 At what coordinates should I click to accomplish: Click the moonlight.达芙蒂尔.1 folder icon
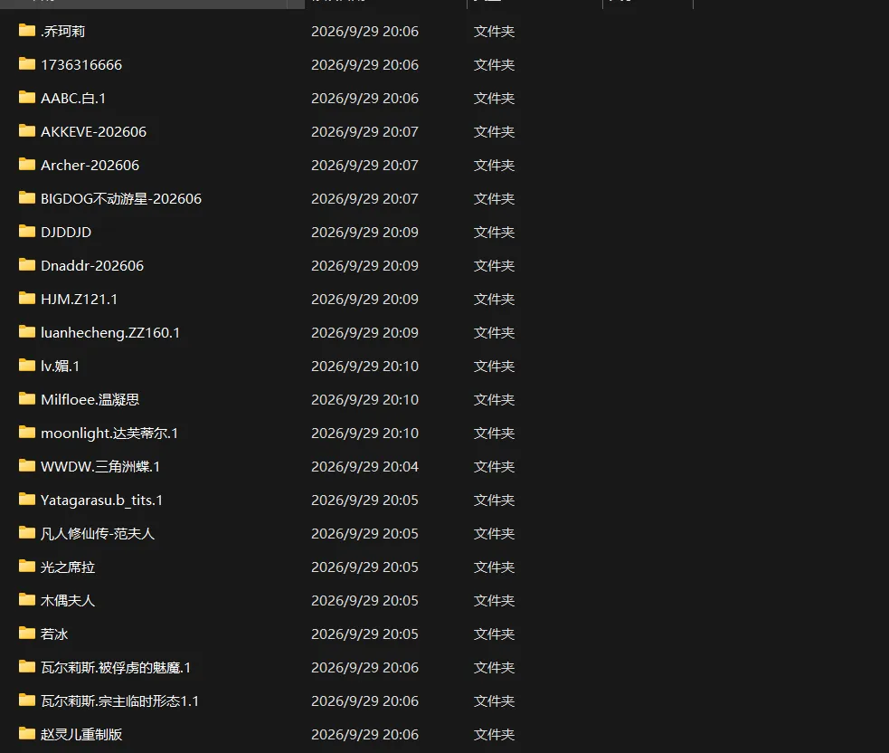click(26, 432)
